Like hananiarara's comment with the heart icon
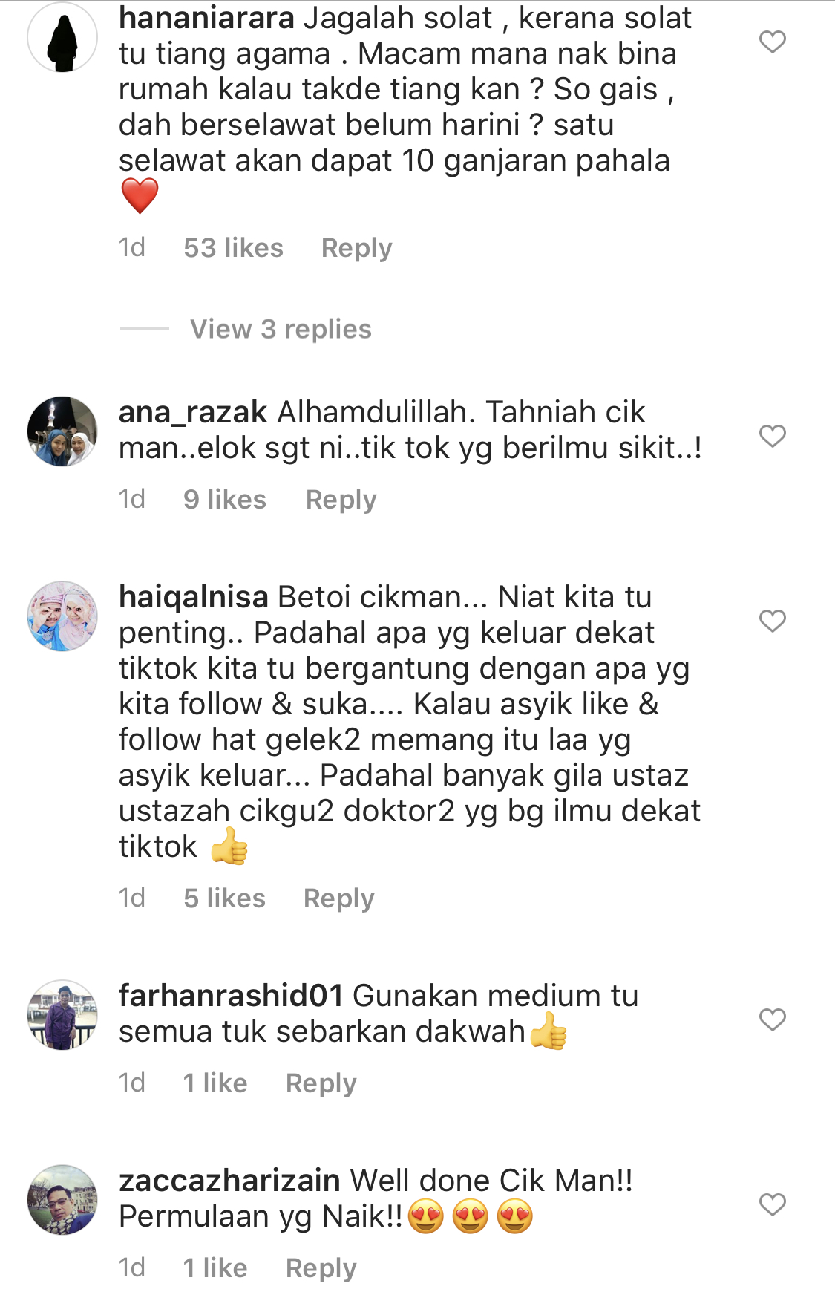This screenshot has width=835, height=1292. tap(772, 42)
